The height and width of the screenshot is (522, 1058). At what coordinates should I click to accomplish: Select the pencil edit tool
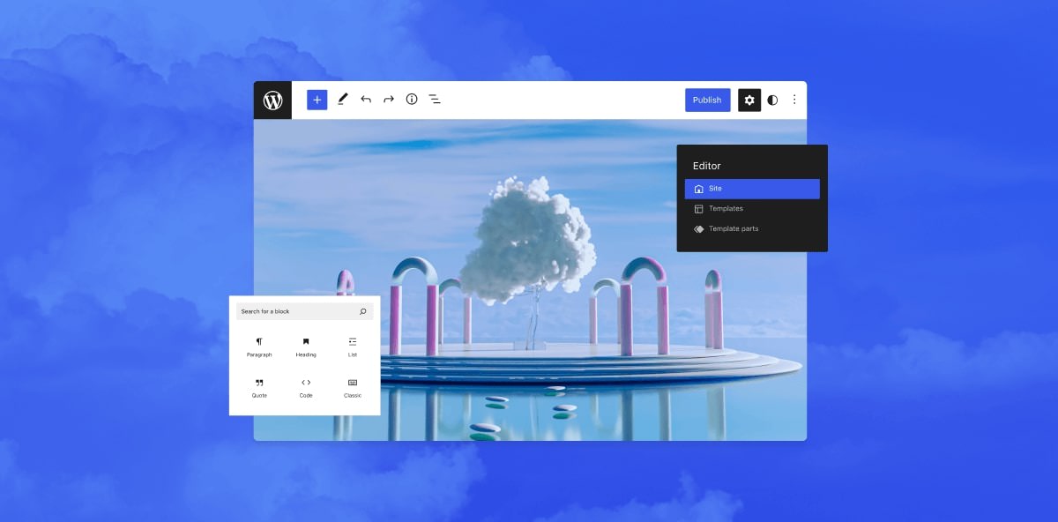(343, 100)
